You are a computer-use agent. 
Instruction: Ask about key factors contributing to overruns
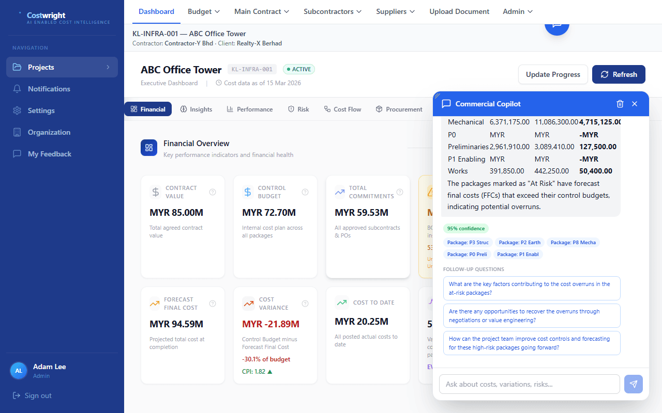pos(532,288)
